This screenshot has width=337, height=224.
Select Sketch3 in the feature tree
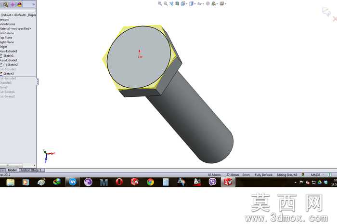pyautogui.click(x=8, y=74)
